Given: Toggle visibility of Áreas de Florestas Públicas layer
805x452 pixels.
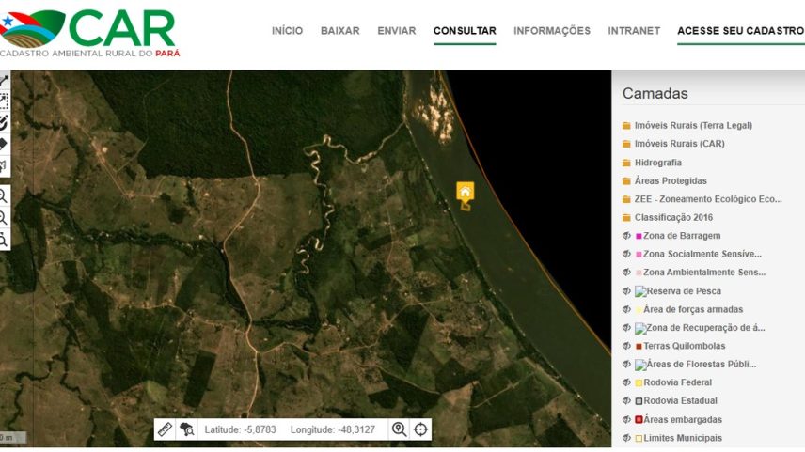Looking at the screenshot, I should (626, 365).
